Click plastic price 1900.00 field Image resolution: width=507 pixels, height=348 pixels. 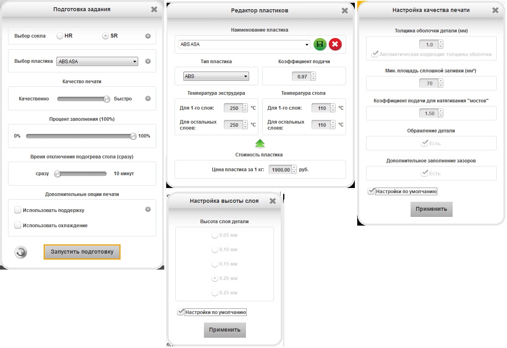tap(283, 170)
